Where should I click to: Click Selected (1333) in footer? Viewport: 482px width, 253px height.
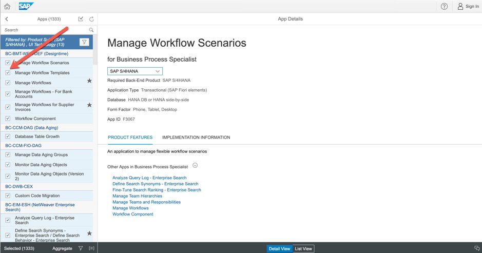pos(19,248)
